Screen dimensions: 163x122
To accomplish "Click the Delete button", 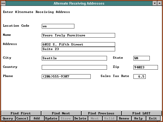I will [x=80, y=118].
